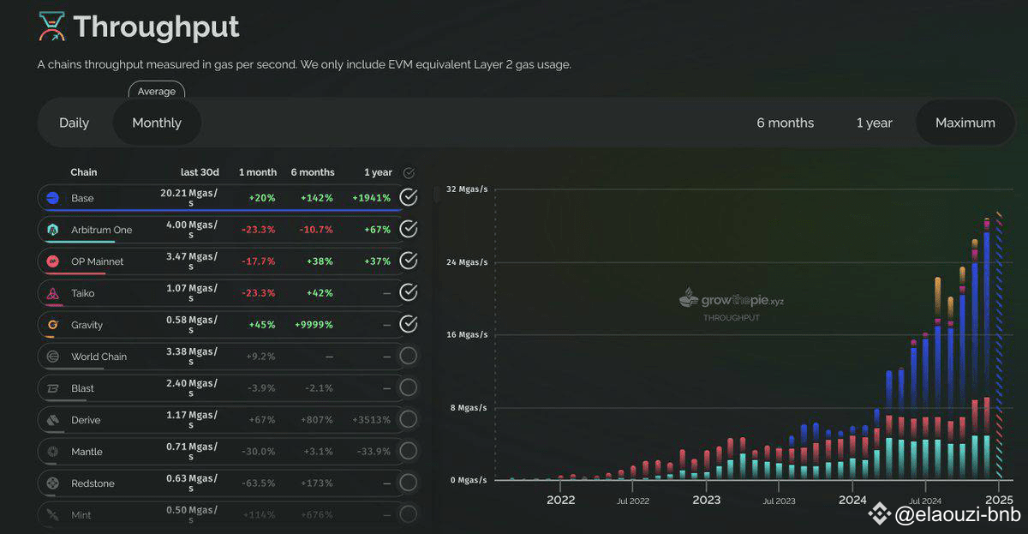Image resolution: width=1028 pixels, height=534 pixels.
Task: Choose the 6 months time range
Action: (x=786, y=123)
